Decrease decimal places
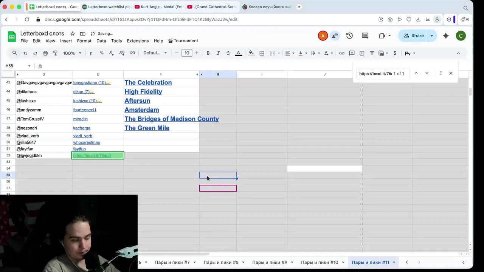 112,53
